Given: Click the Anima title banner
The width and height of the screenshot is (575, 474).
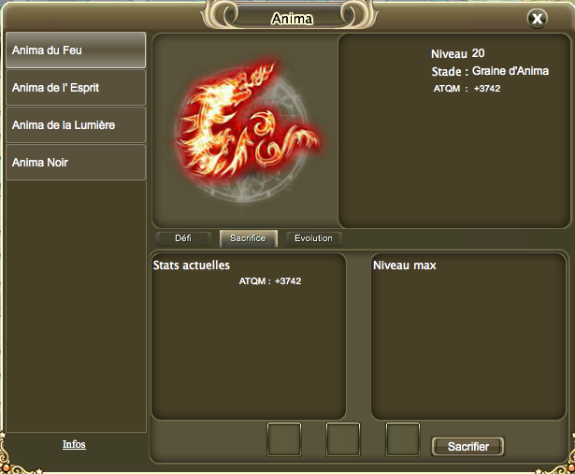Looking at the screenshot, I should [292, 19].
